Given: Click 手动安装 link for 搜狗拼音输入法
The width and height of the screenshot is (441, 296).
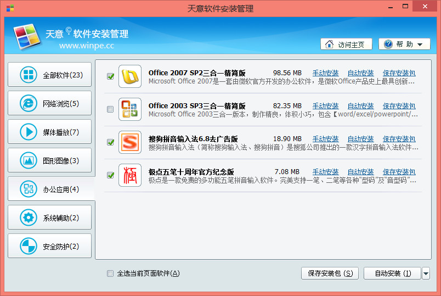Looking at the screenshot, I should 325,139.
